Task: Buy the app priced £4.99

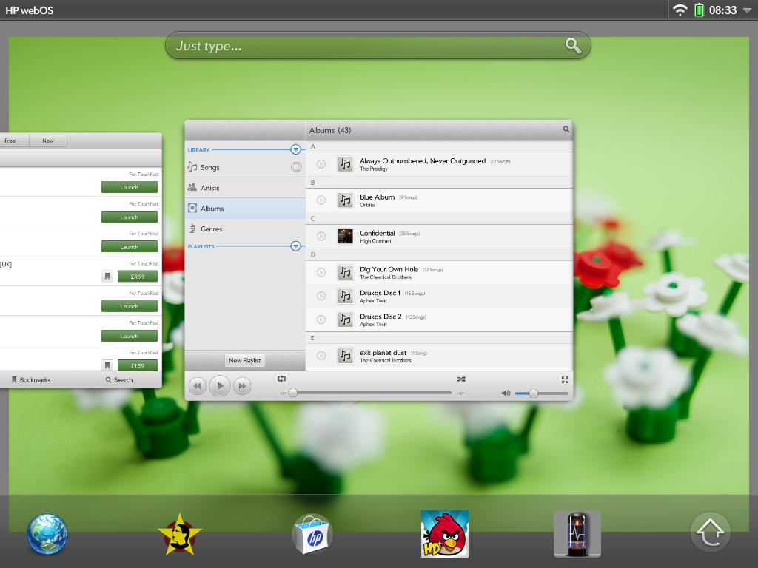Action: pos(138,277)
